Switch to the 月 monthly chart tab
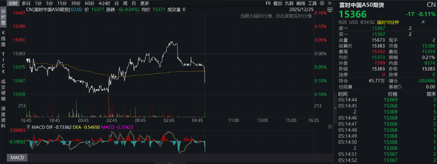 click(134, 3)
